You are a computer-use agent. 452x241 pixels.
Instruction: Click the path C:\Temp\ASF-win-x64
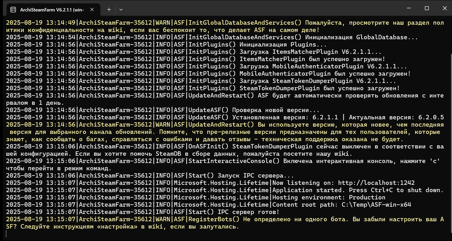[376, 205]
